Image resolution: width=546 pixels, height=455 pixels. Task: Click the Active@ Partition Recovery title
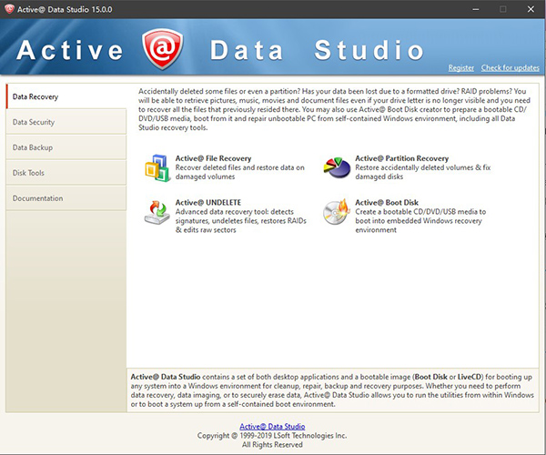[402, 158]
